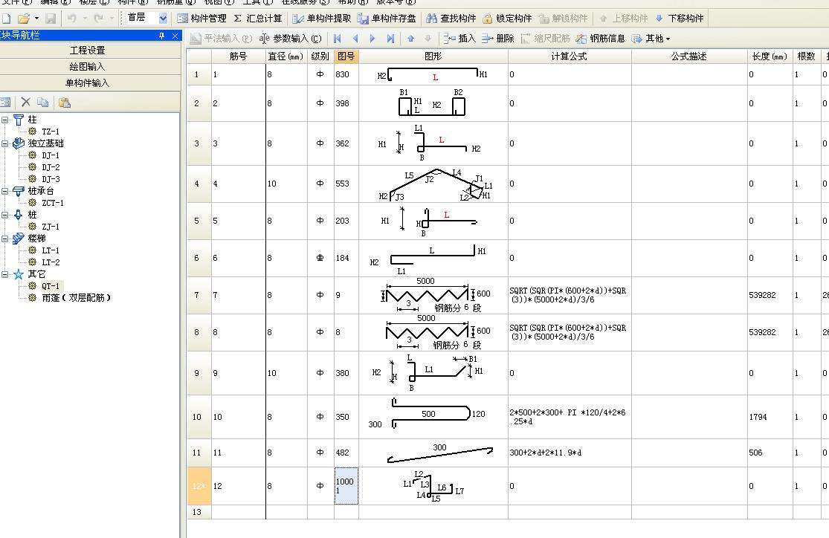
Task: Click 锁定构件 lock component
Action: tap(507, 19)
